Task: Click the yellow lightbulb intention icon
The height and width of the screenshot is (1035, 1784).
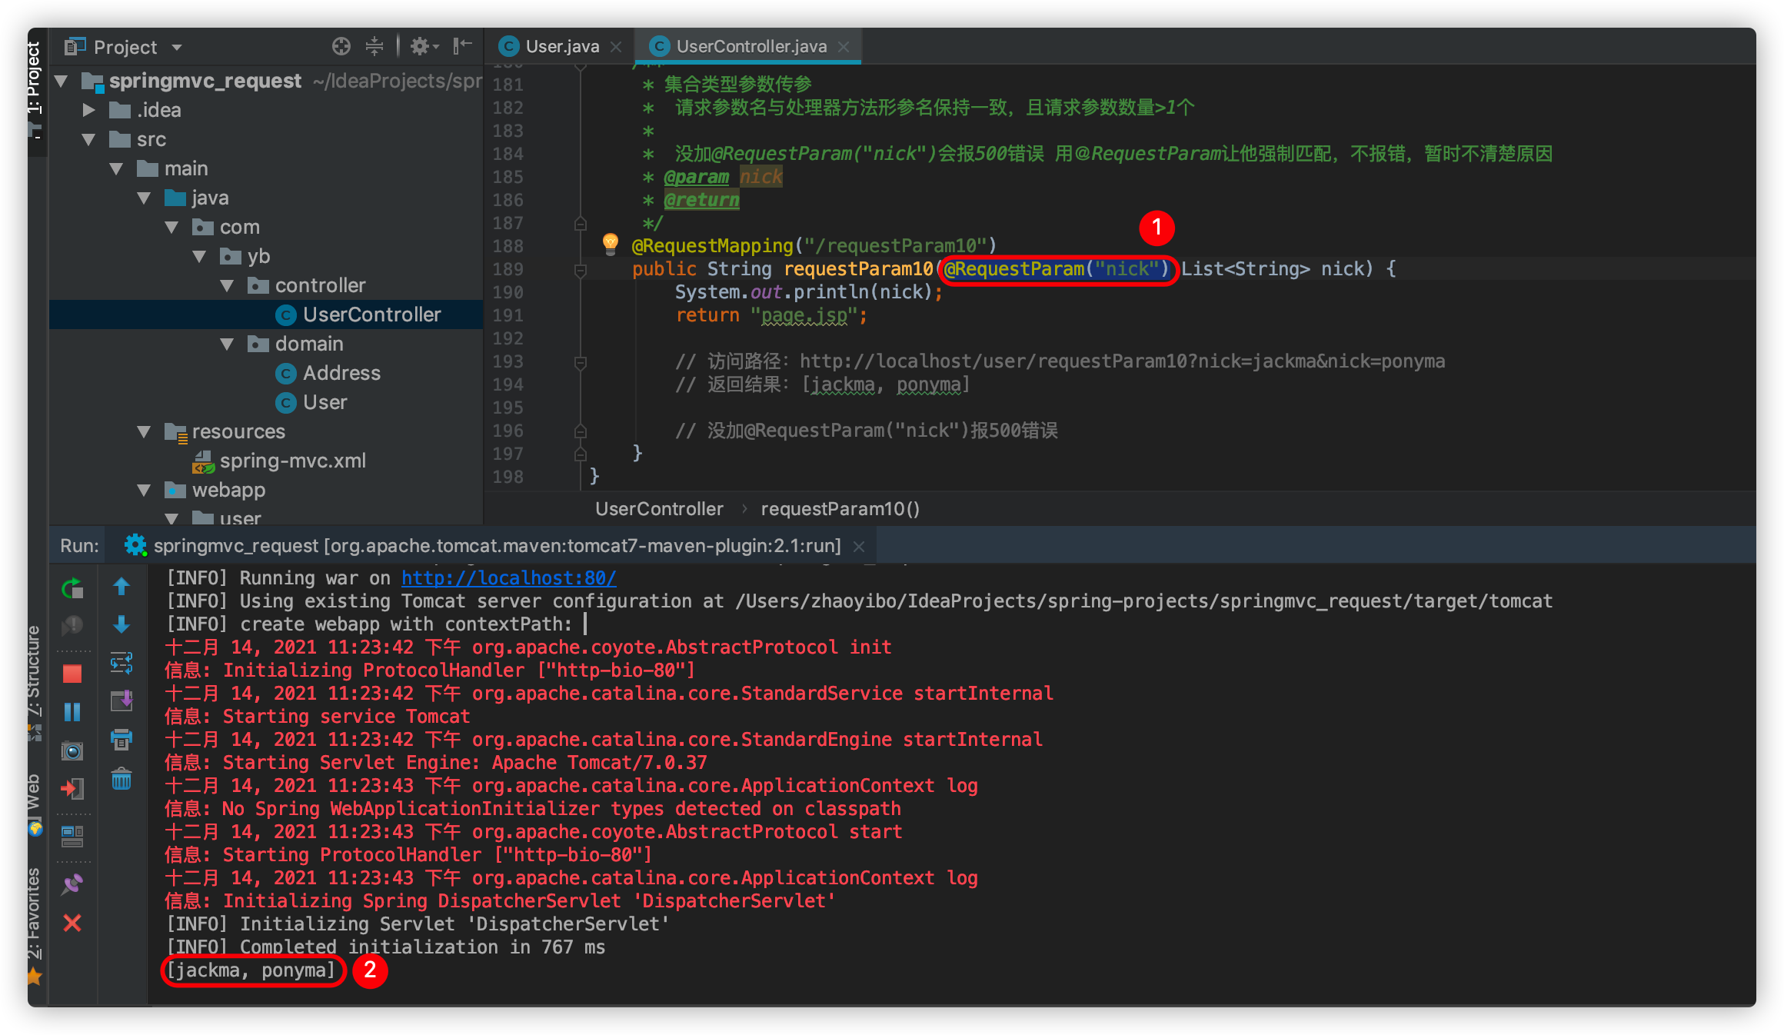Action: pyautogui.click(x=611, y=244)
